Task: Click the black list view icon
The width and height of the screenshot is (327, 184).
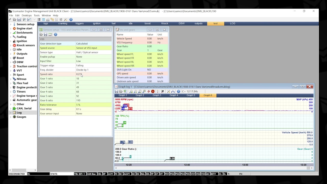Action: (x=39, y=20)
